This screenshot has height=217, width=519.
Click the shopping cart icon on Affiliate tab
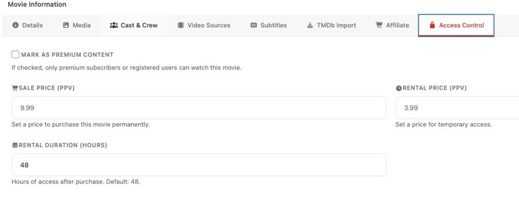coord(379,25)
